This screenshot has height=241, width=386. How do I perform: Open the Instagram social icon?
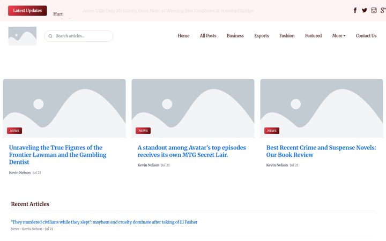(374, 10)
